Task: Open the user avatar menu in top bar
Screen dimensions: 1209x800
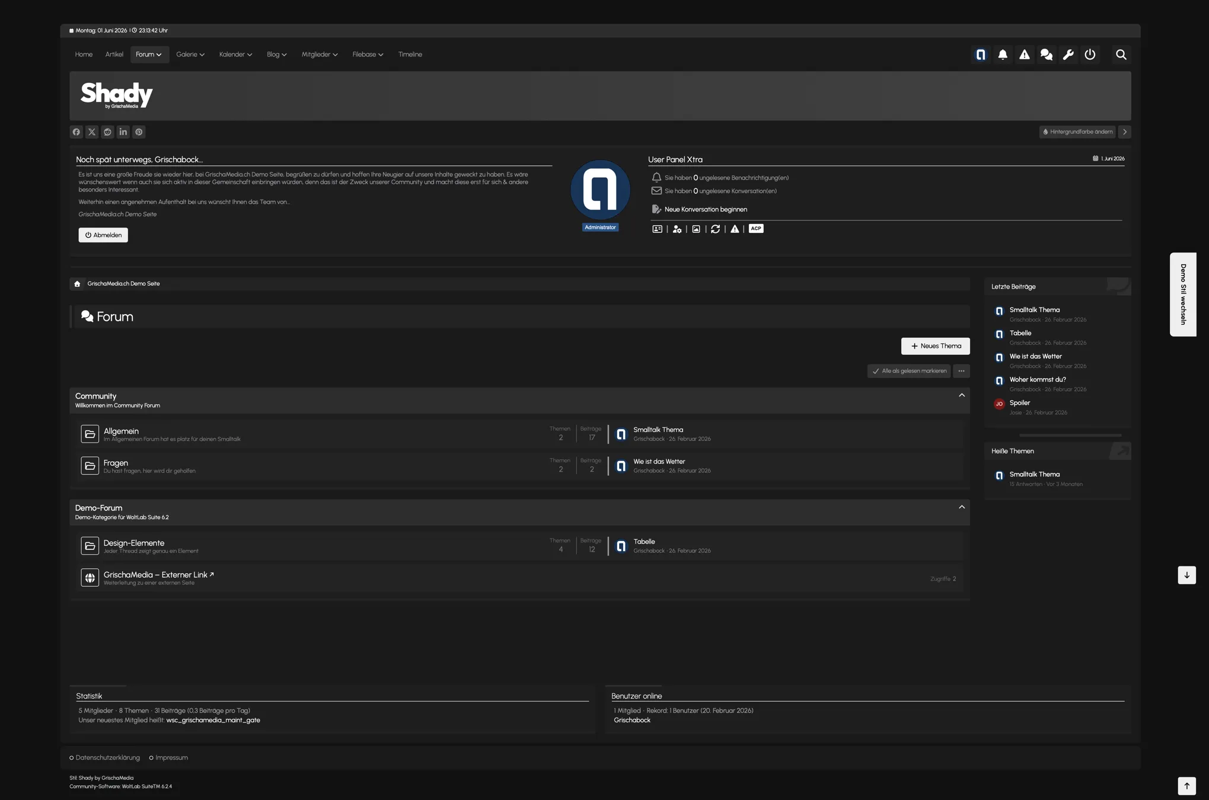Action: point(981,55)
